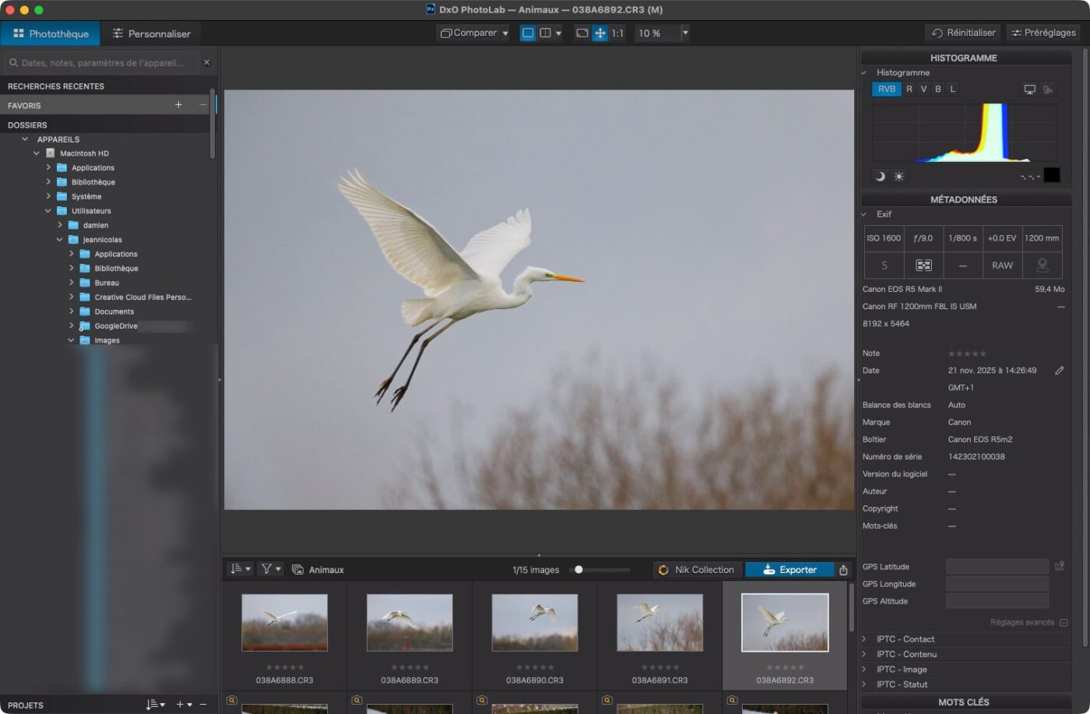
Task: Edit the capture date with pencil icon
Action: coord(1059,371)
